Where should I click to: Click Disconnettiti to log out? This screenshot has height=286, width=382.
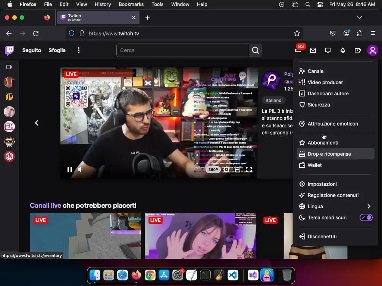click(x=336, y=236)
